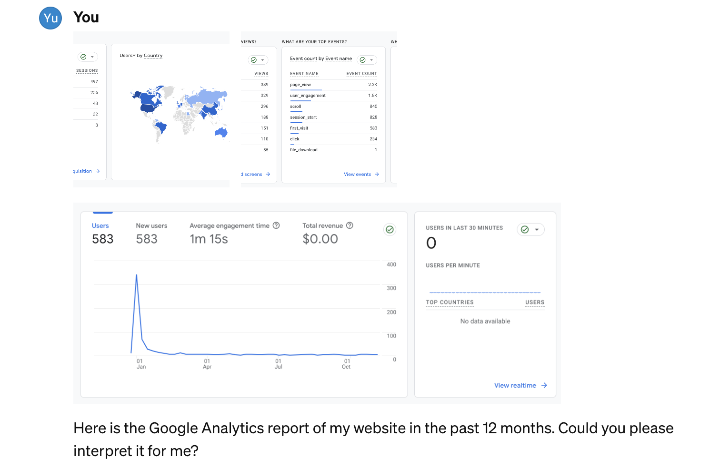Click the blue Yu avatar icon
The image size is (720, 468).
pos(50,18)
